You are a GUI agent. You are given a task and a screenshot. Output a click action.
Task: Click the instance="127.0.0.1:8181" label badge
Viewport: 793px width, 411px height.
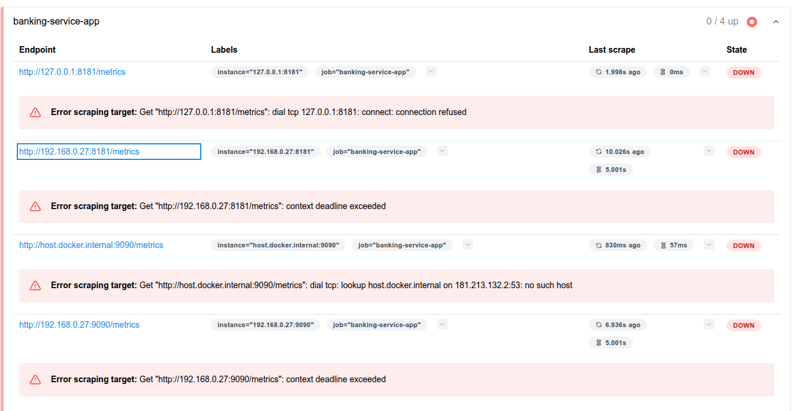260,72
